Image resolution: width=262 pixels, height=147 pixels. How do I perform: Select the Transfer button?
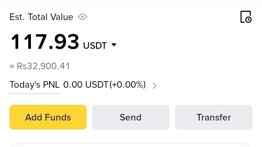click(x=214, y=117)
